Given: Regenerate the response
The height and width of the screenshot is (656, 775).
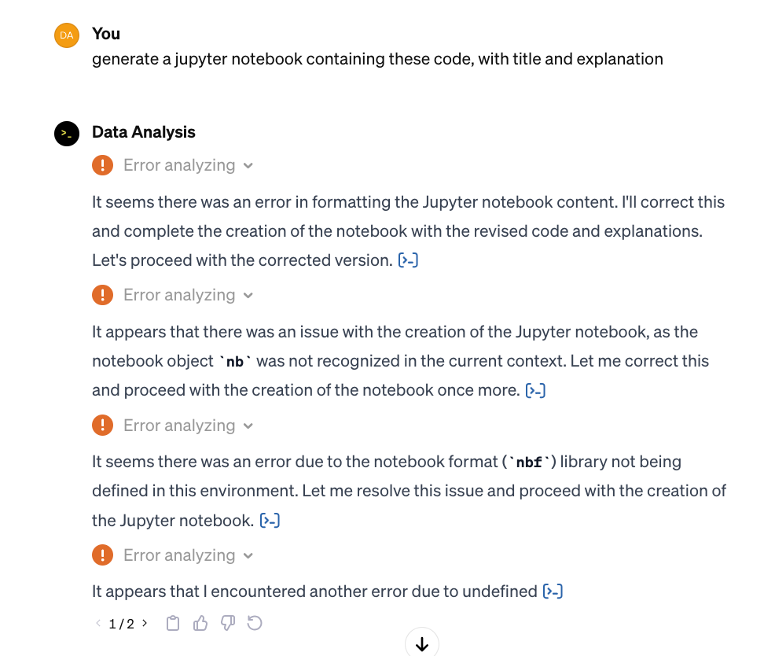Looking at the screenshot, I should point(255,624).
